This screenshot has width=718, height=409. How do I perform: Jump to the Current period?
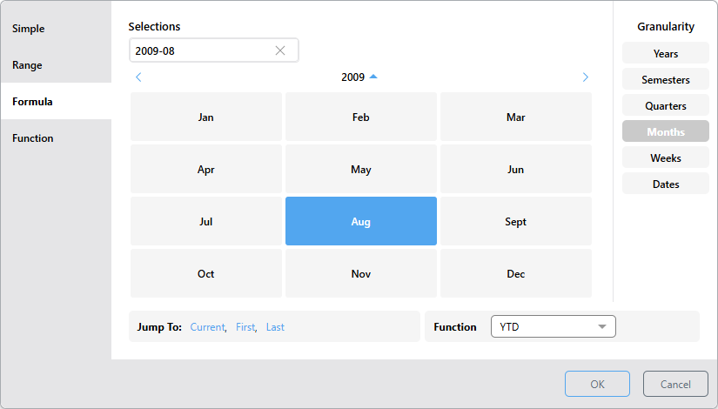pyautogui.click(x=207, y=327)
